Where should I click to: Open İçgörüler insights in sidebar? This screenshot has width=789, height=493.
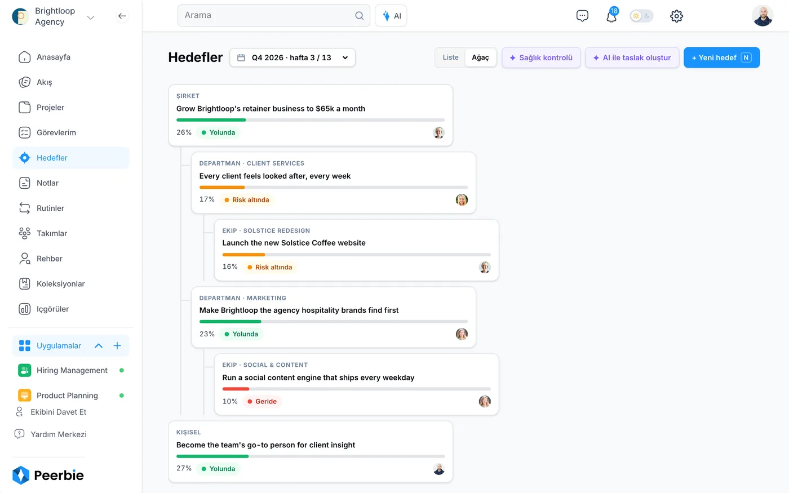pyautogui.click(x=71, y=309)
